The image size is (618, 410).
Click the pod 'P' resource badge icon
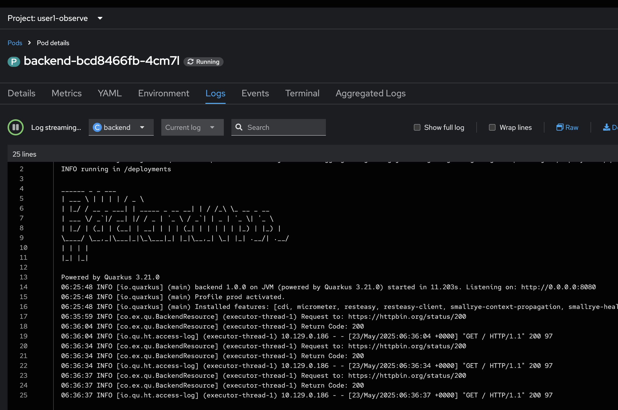click(14, 62)
